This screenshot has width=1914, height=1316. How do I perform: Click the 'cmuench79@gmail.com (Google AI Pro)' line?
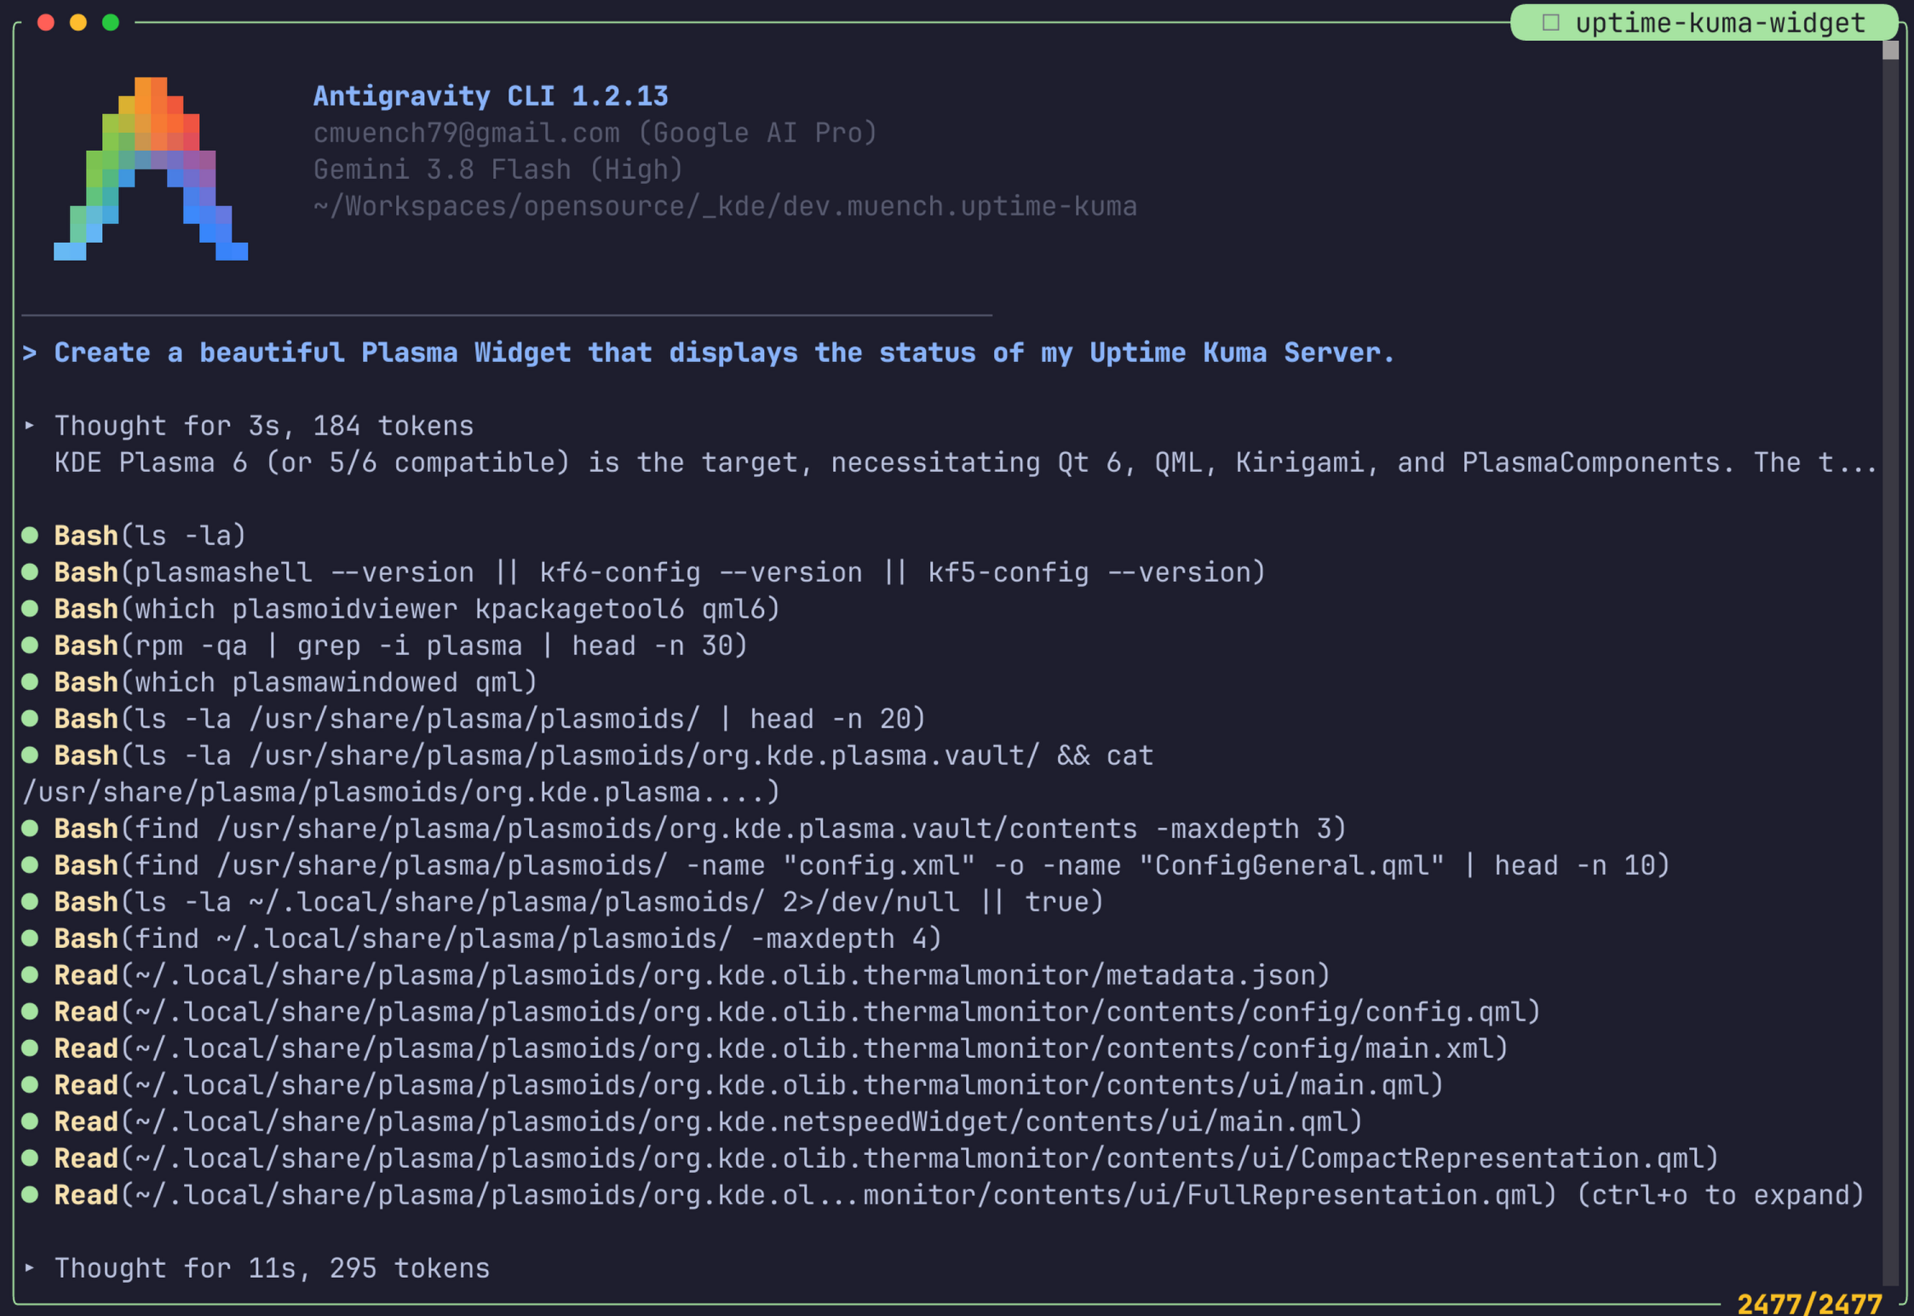point(595,133)
